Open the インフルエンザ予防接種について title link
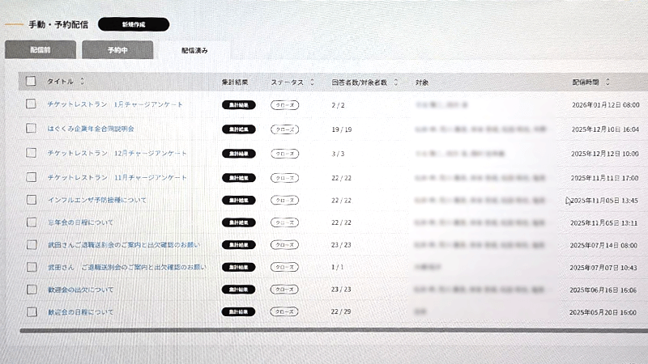This screenshot has width=648, height=364. tap(97, 200)
